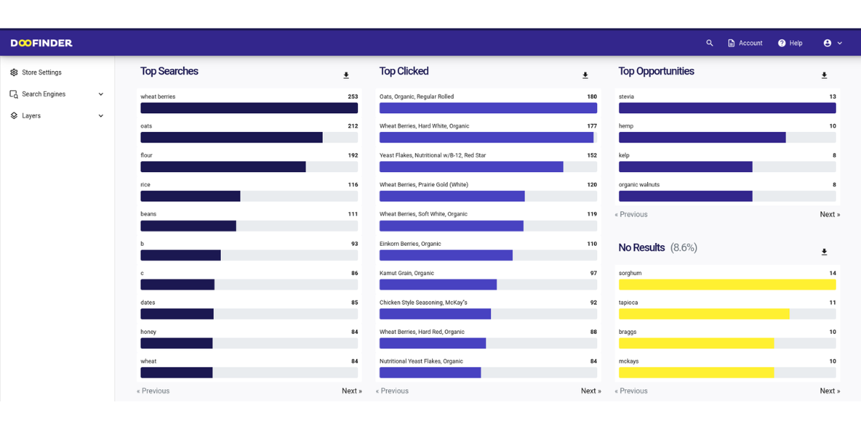
Task: Expand the Layers section
Action: point(100,115)
